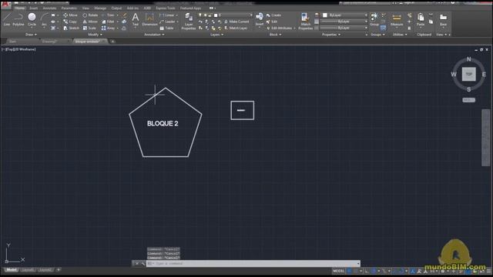The image size is (493, 277).
Task: Open the ByLayer linetype dropdown
Action: tap(344, 28)
